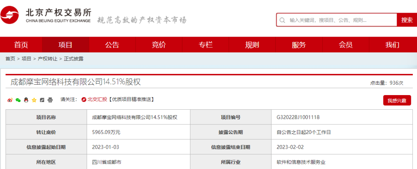Image resolution: width=417 pixels, height=169 pixels.
Task: Click the Beijing Equity Exchange logo
Action: [x=46, y=15]
